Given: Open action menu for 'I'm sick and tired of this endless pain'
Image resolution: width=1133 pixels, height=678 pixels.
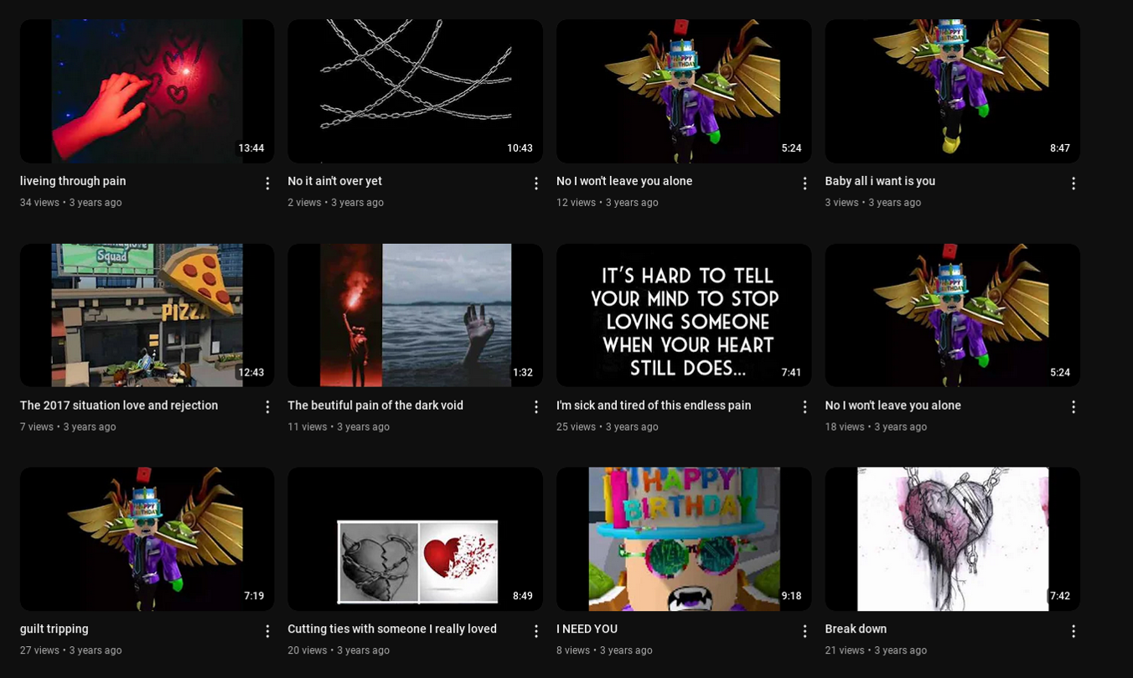Looking at the screenshot, I should (x=804, y=406).
